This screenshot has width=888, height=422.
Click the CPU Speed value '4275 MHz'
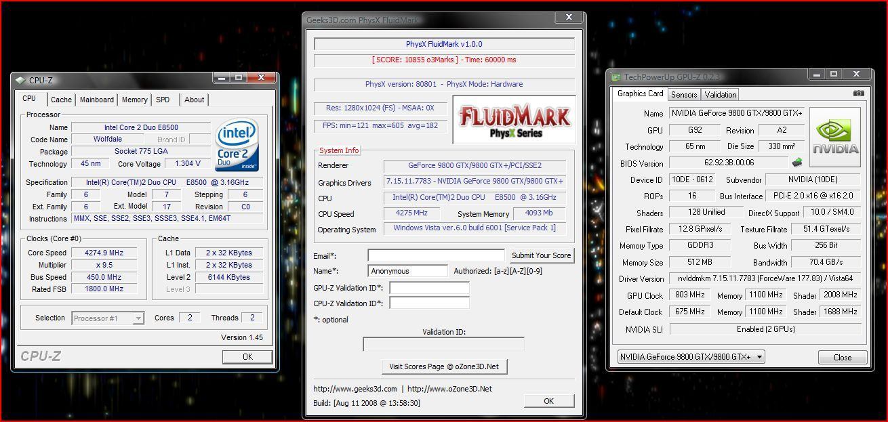point(412,213)
